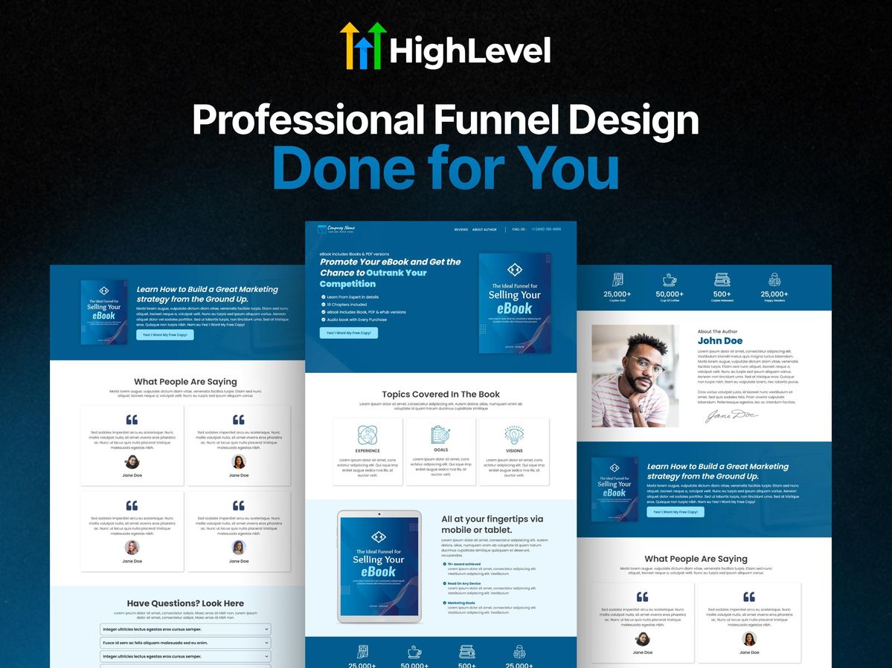Select right page 'What People Are Saying' heading

pyautogui.click(x=696, y=559)
